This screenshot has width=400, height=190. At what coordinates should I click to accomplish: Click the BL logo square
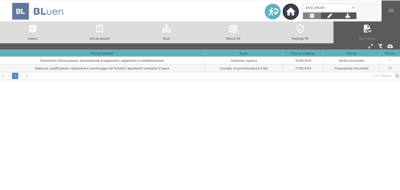[20, 11]
